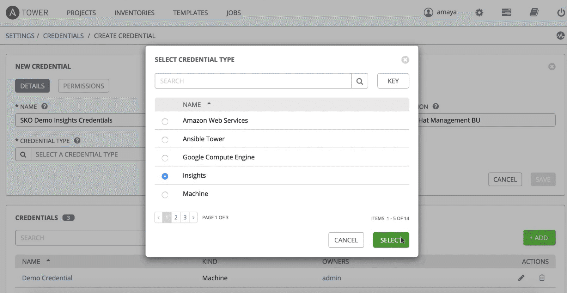Select the Ansible Tower credential type

(x=165, y=140)
